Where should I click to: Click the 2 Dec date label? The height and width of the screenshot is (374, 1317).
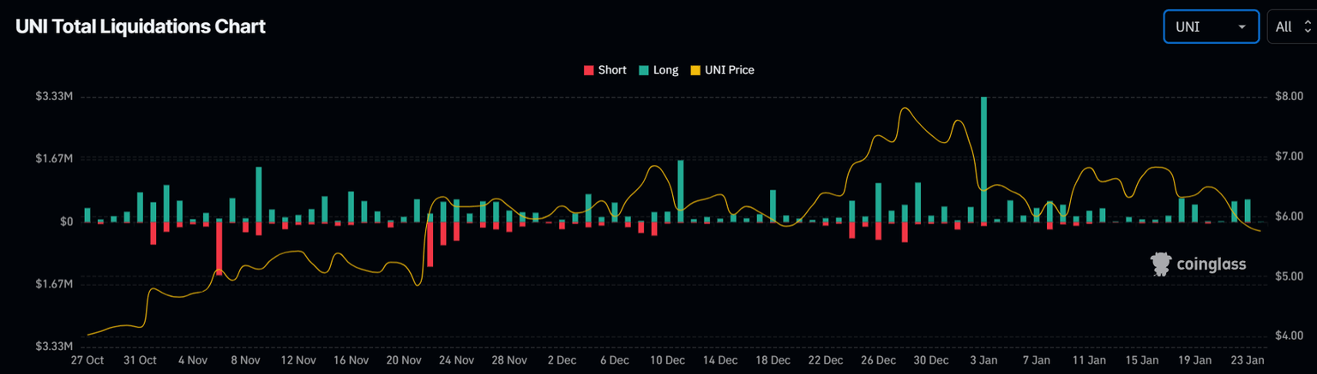[x=562, y=360]
